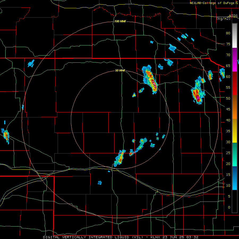Viewport: 239px width, 239px height.
Task: Click the 60 value on the VIL scale
Action: tap(228, 77)
